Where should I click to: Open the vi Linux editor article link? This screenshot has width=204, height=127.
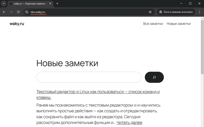click(98, 94)
